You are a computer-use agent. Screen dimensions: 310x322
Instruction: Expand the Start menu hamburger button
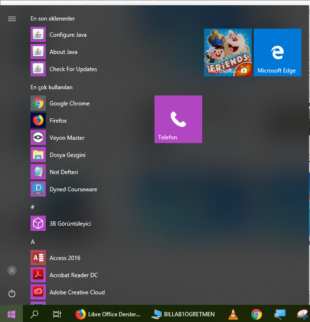(12, 19)
